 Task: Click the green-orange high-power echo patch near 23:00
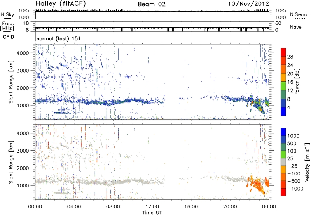258,105
